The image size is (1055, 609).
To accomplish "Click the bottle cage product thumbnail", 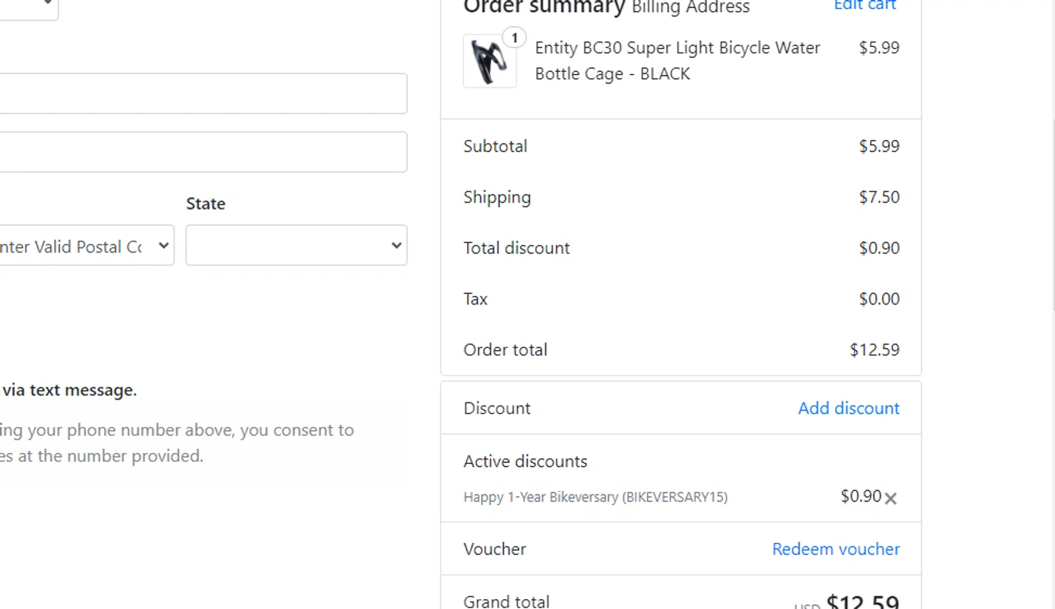I will point(490,62).
